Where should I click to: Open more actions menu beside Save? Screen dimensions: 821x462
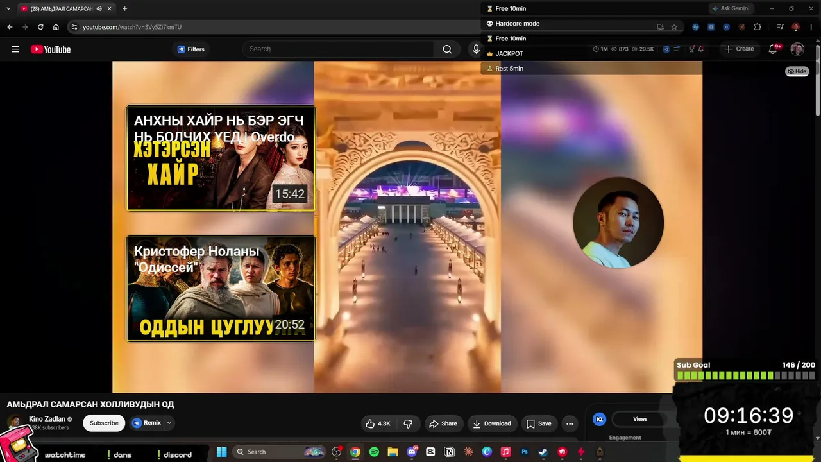pyautogui.click(x=570, y=424)
